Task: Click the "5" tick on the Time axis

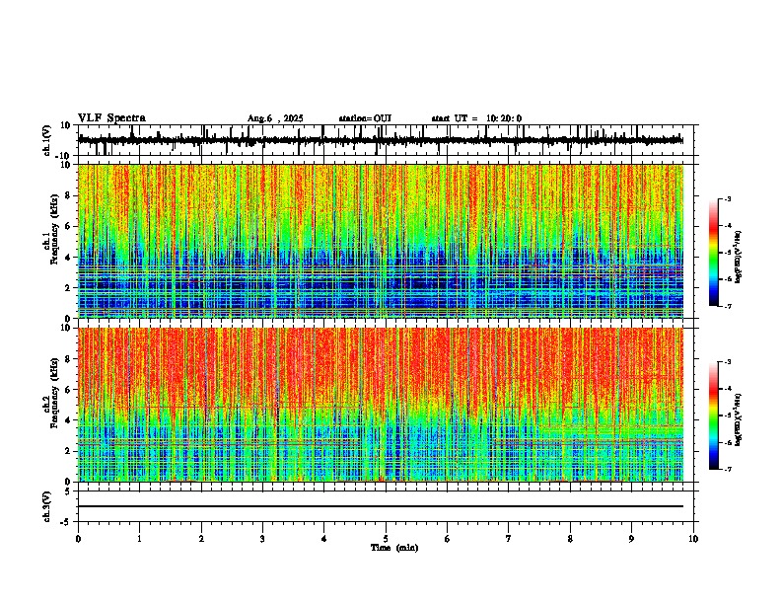Action: pos(386,539)
